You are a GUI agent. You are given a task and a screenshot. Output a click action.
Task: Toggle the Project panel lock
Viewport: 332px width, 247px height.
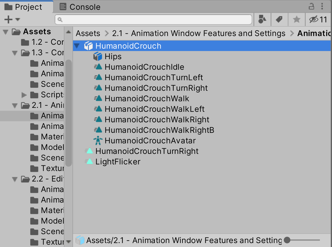(x=312, y=7)
